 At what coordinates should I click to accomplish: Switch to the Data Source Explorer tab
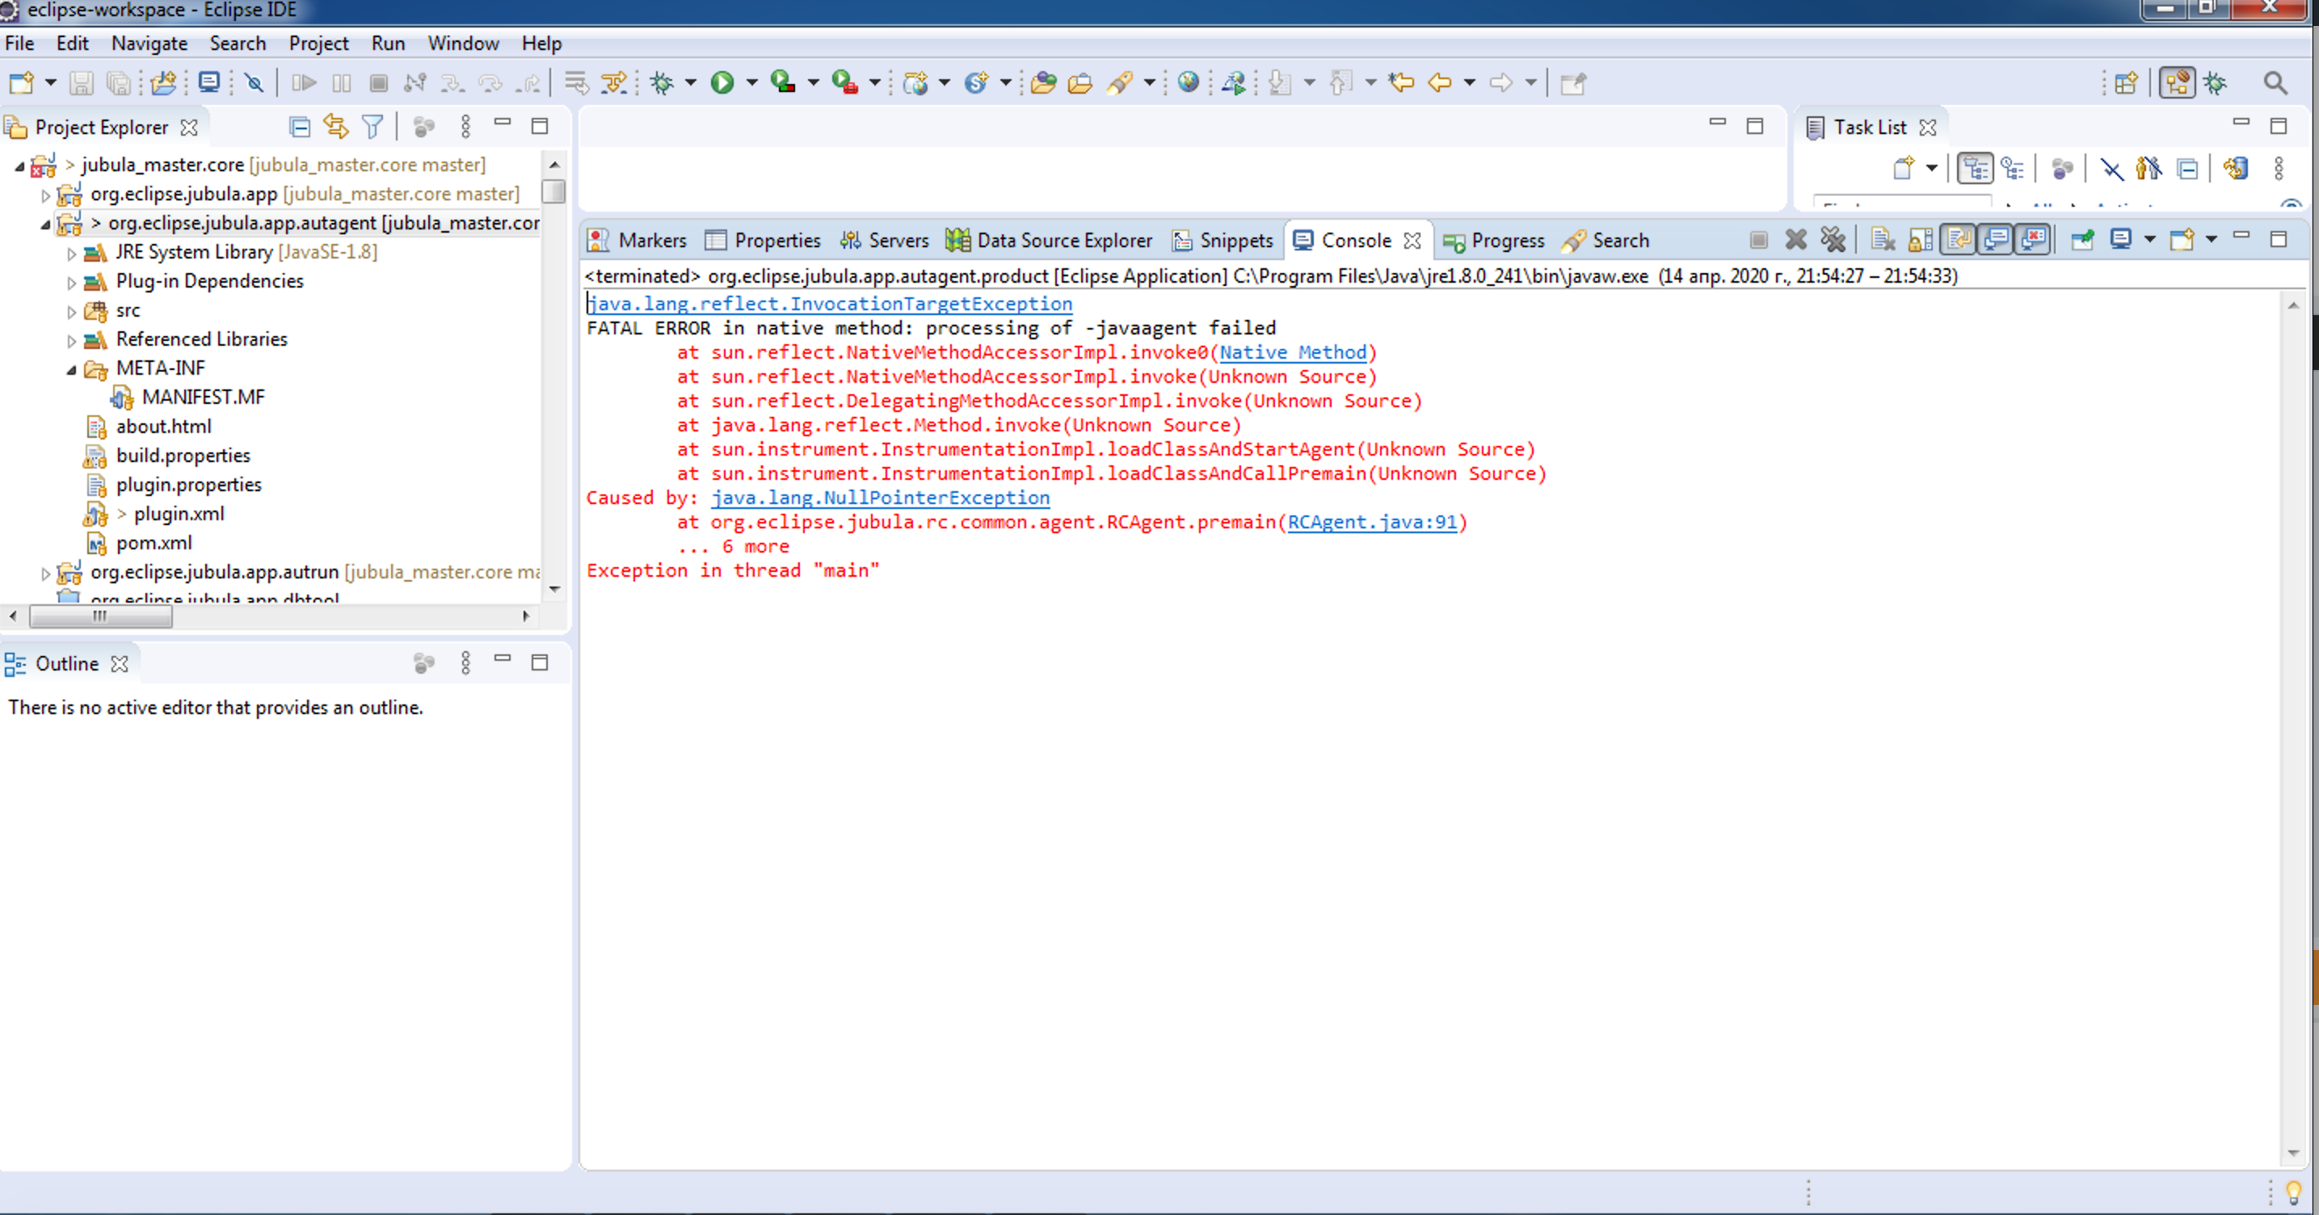point(1049,240)
